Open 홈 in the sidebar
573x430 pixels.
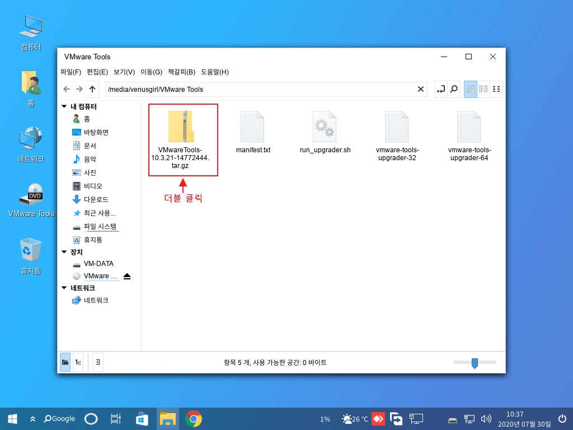pyautogui.click(x=81, y=119)
